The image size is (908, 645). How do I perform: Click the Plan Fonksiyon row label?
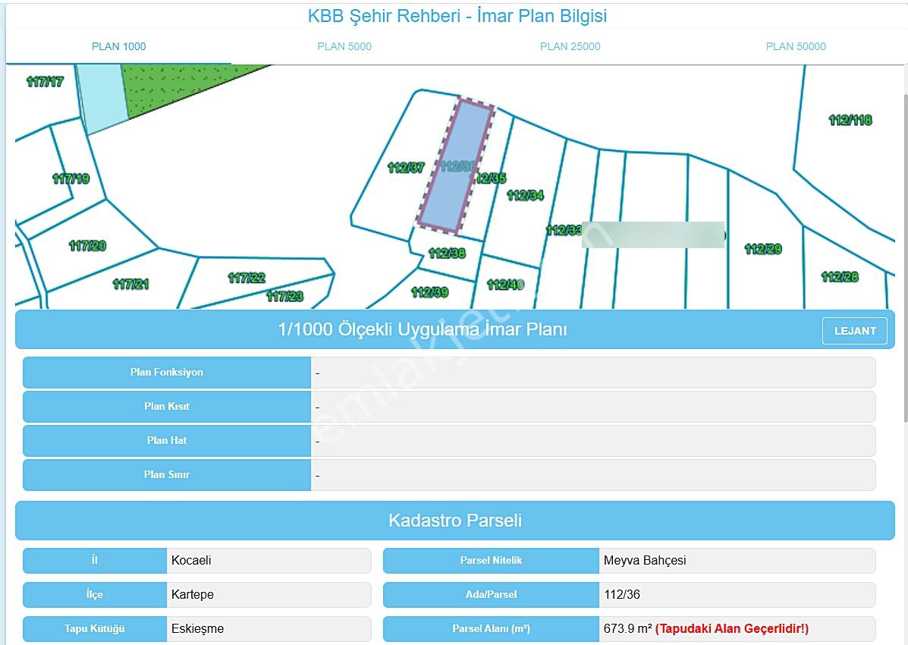167,372
